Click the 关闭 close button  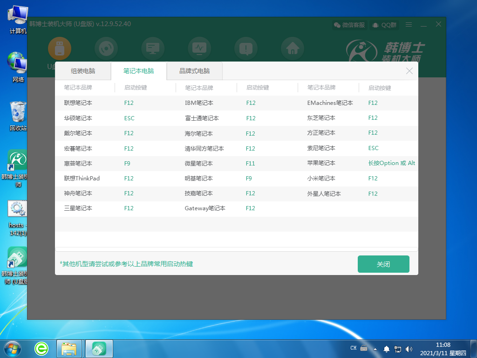pos(383,264)
